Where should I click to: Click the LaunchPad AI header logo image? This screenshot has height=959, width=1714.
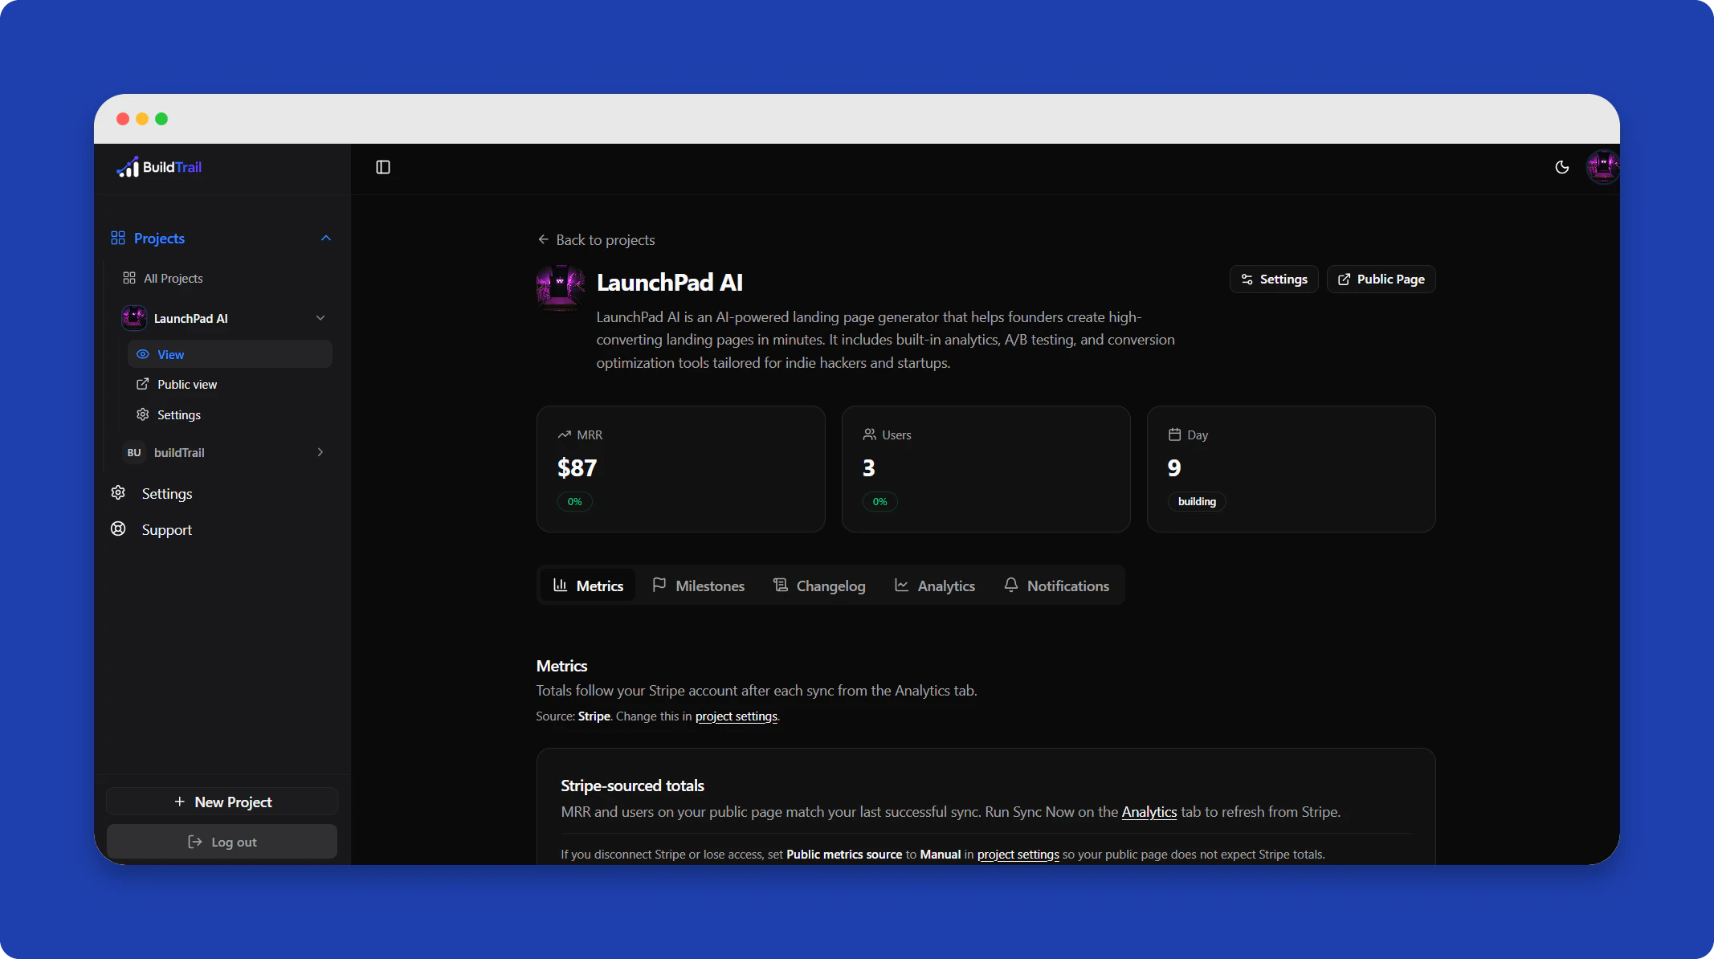click(x=561, y=288)
